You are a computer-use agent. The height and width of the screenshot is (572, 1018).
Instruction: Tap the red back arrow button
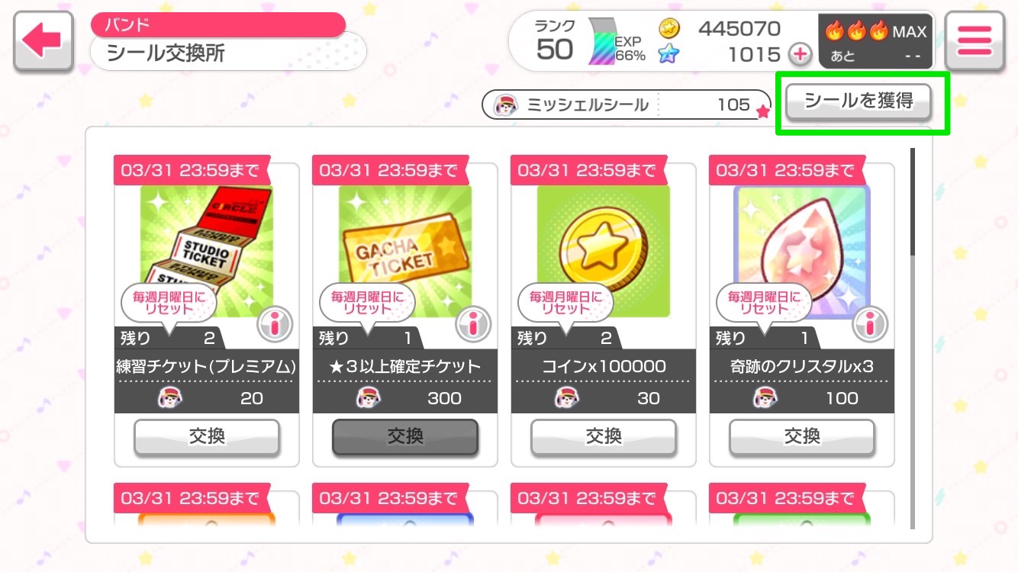tap(43, 42)
